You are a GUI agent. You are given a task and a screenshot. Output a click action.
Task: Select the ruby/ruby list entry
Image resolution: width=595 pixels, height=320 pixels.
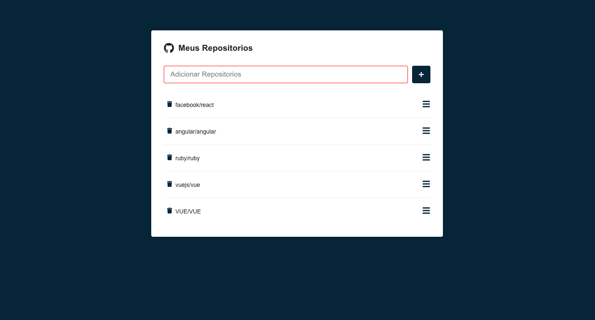click(187, 158)
